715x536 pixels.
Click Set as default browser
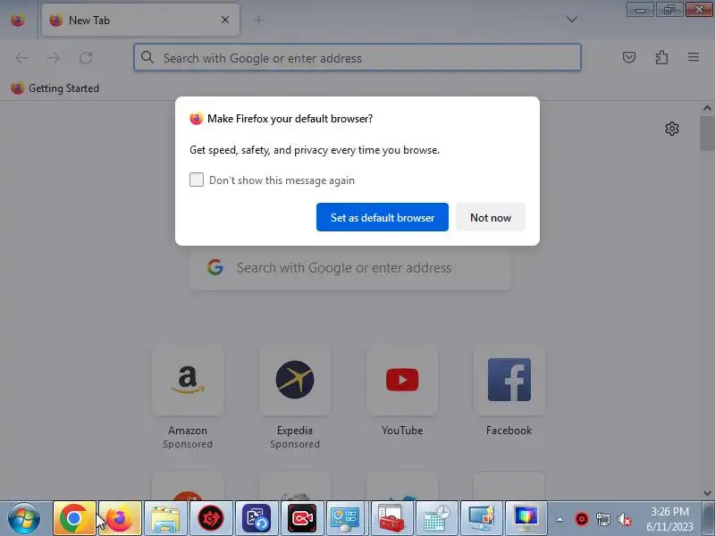383,217
